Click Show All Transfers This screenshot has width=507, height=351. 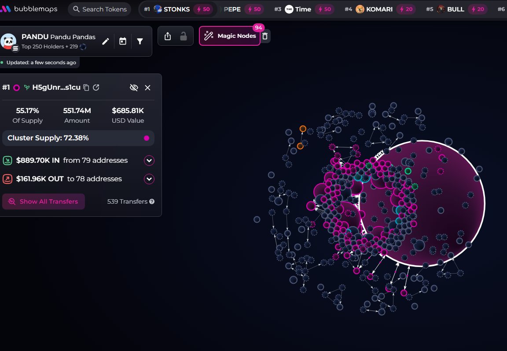[44, 201]
